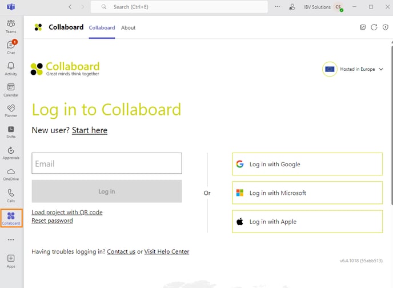
Task: Open the Approvals app
Action: pyautogui.click(x=11, y=153)
